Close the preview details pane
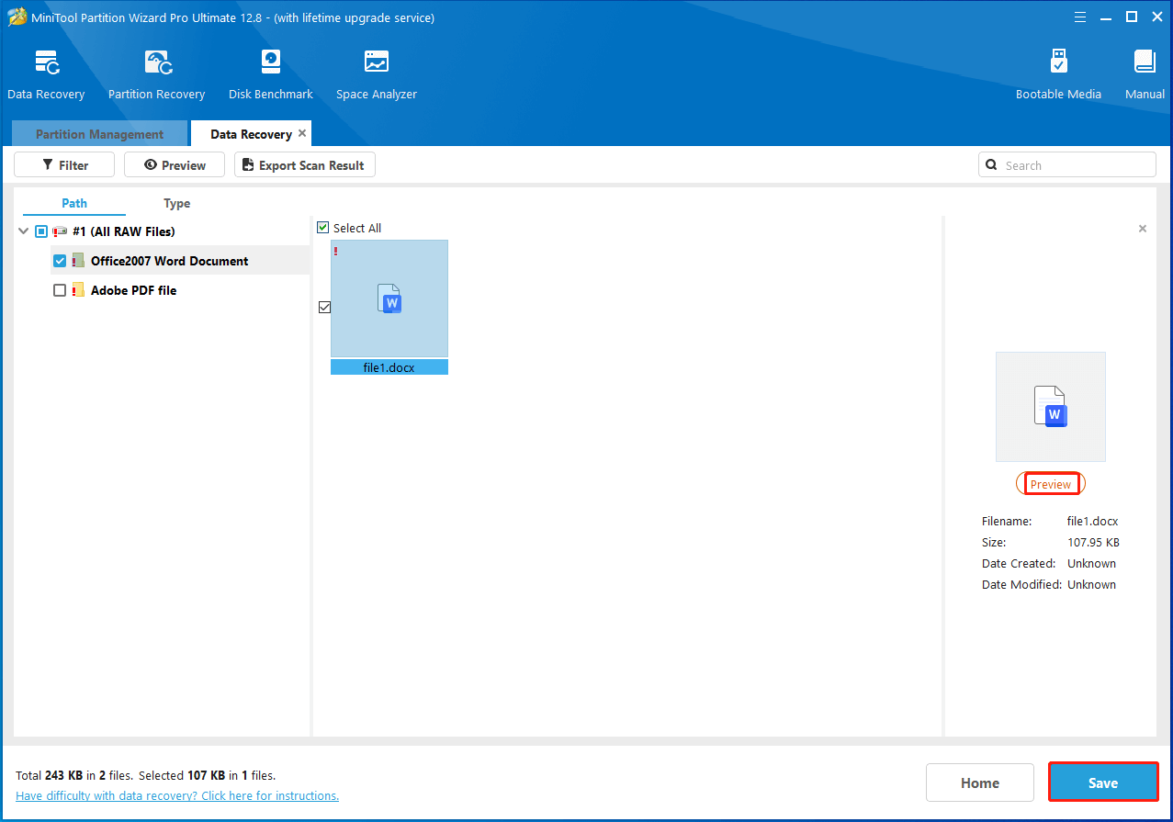 1143,229
